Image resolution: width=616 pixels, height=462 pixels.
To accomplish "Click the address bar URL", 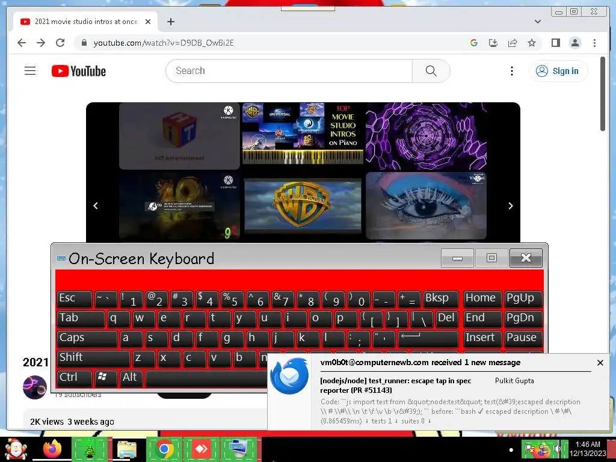I will coord(164,43).
